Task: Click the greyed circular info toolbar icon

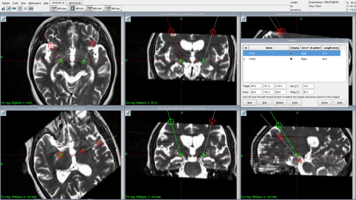Action: 25,9
